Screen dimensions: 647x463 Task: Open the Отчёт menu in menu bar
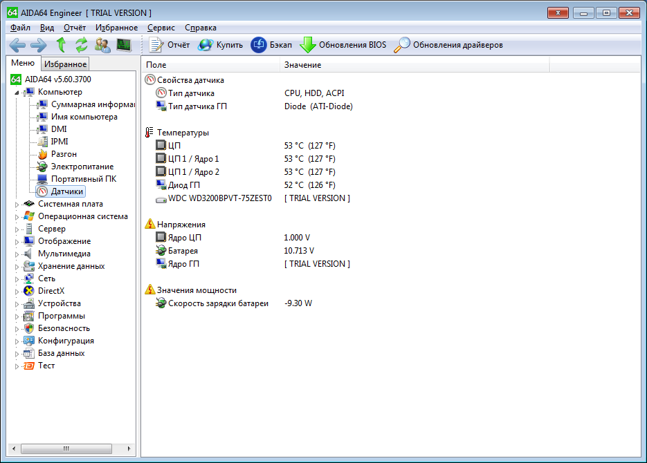pyautogui.click(x=75, y=28)
